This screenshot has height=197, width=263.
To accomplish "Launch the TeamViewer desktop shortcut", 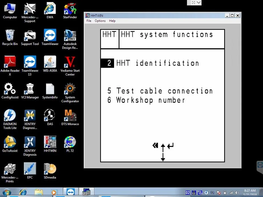I will pyautogui.click(x=50, y=37).
